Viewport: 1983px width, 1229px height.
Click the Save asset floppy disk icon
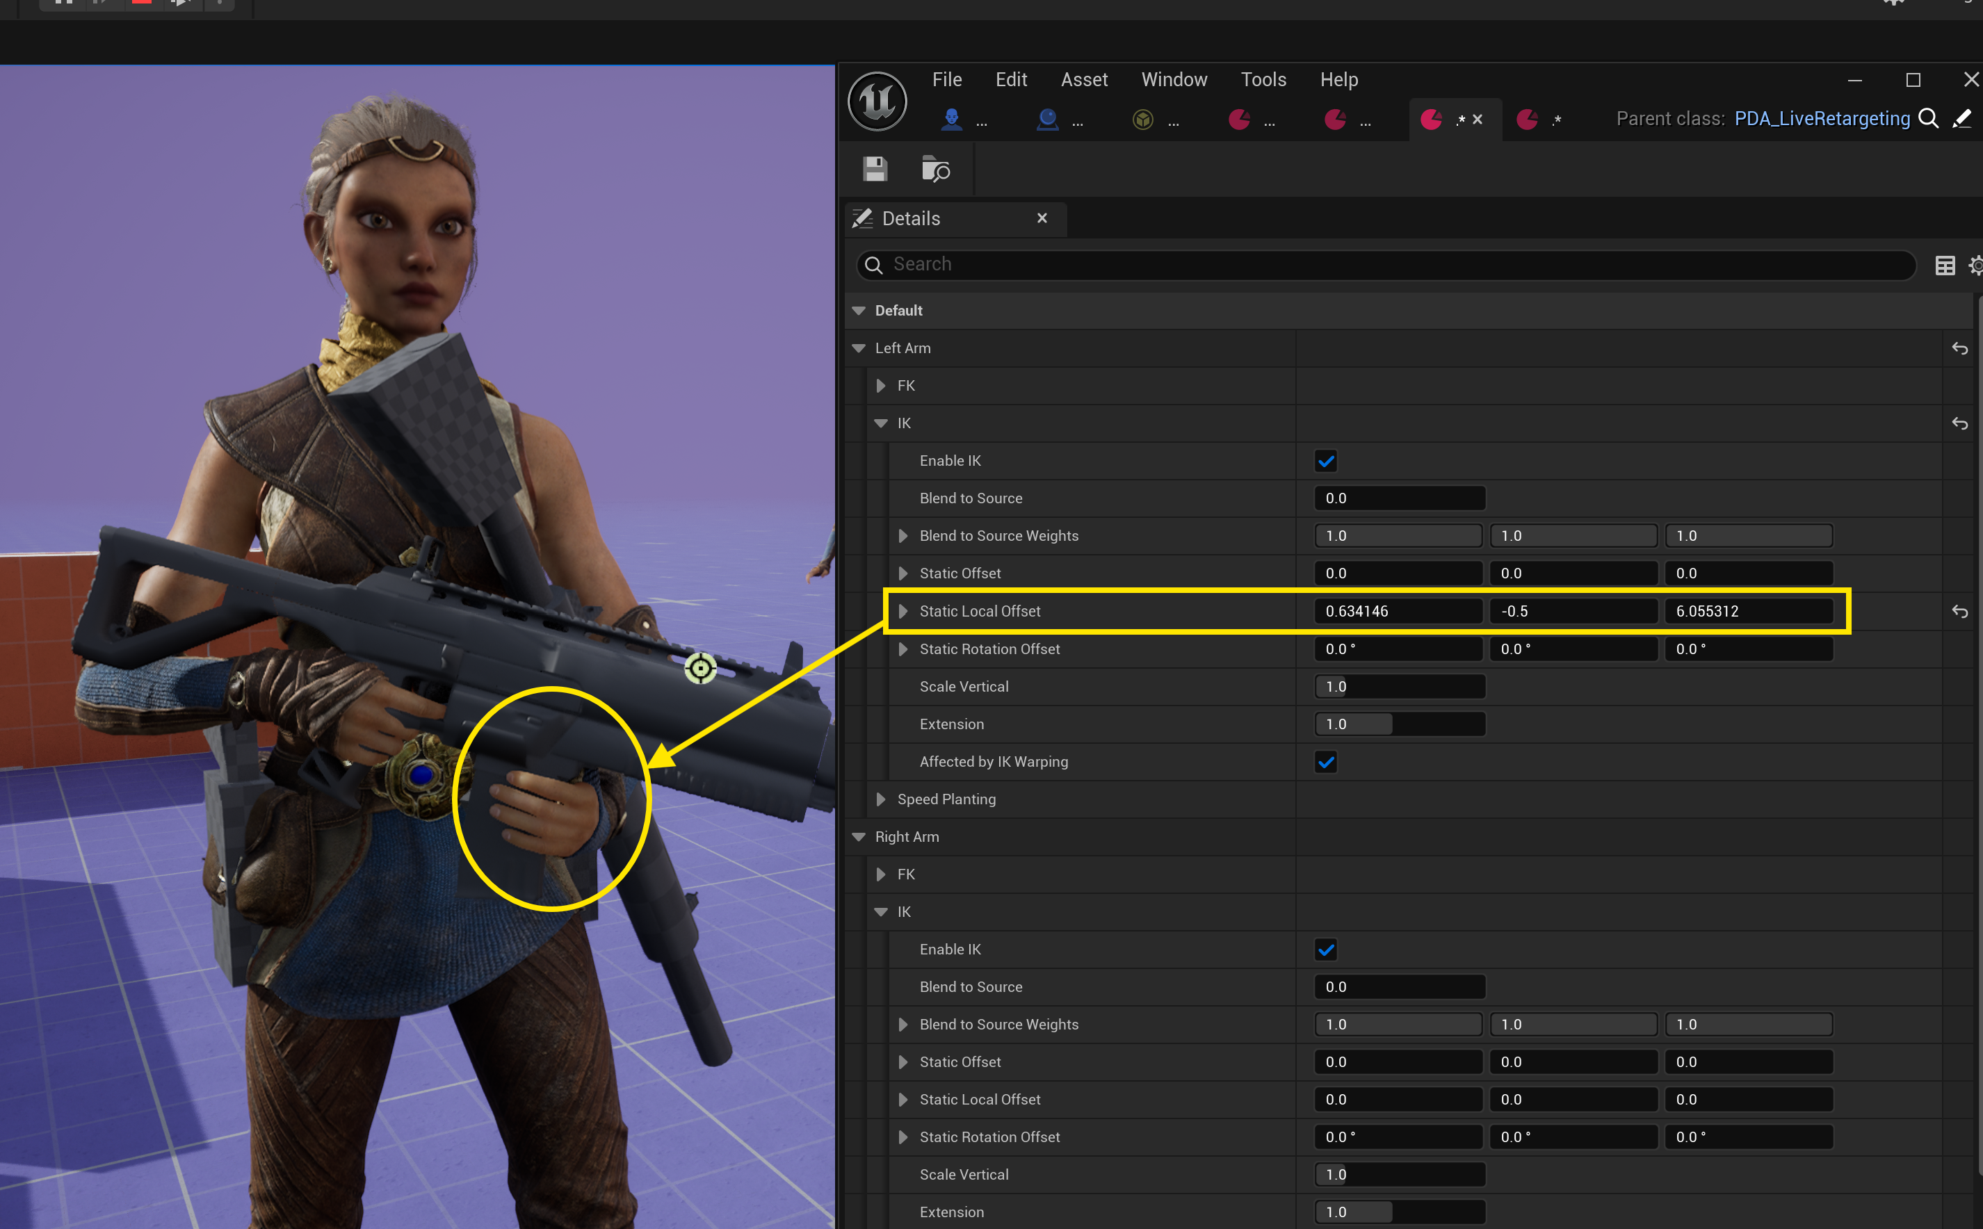click(x=875, y=169)
